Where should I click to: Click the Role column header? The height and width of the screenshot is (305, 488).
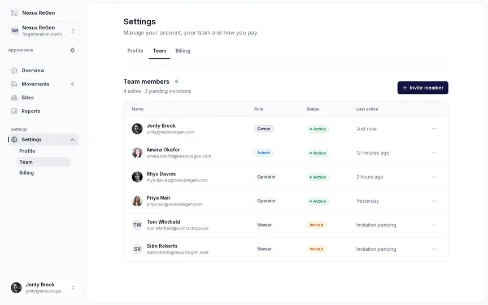259,109
